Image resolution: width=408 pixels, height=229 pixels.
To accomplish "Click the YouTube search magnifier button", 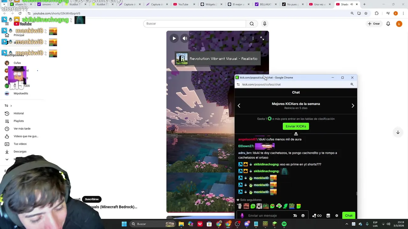I will point(252,24).
